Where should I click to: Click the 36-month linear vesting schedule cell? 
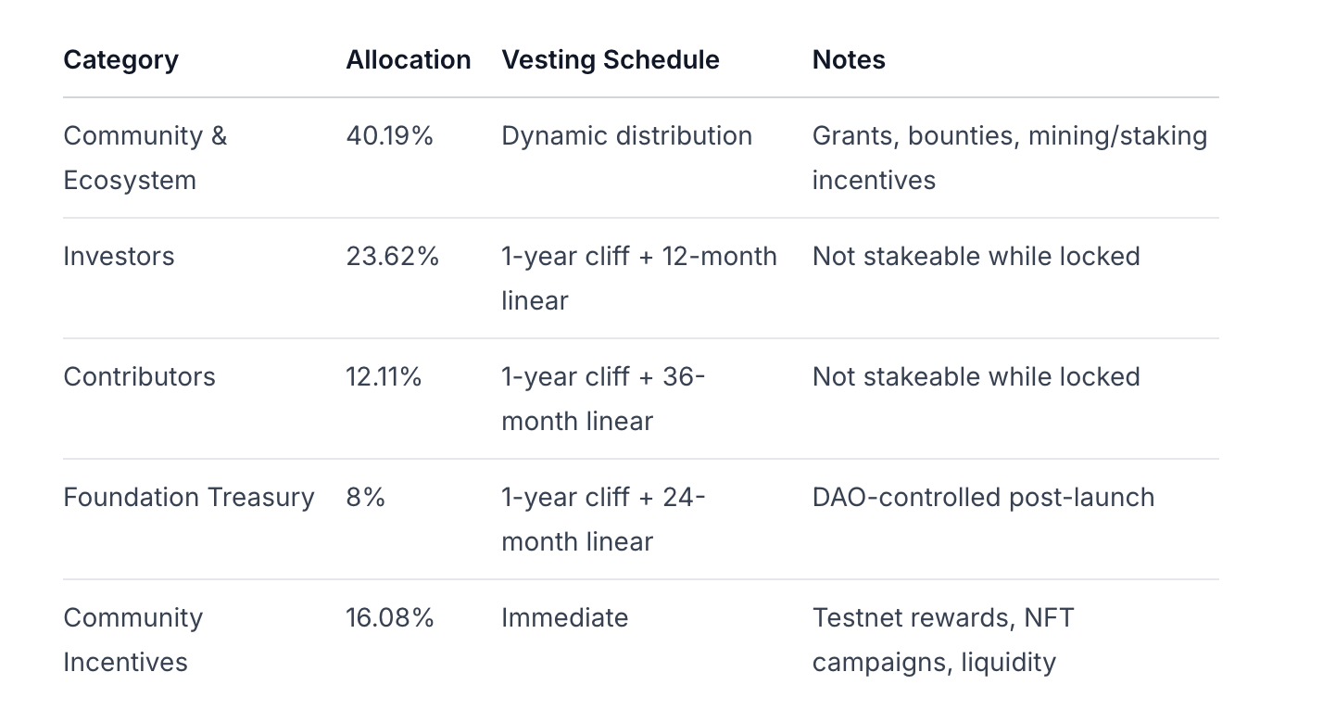[x=603, y=399]
